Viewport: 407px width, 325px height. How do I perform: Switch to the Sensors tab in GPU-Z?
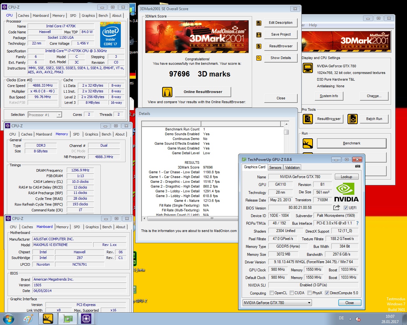tap(275, 168)
